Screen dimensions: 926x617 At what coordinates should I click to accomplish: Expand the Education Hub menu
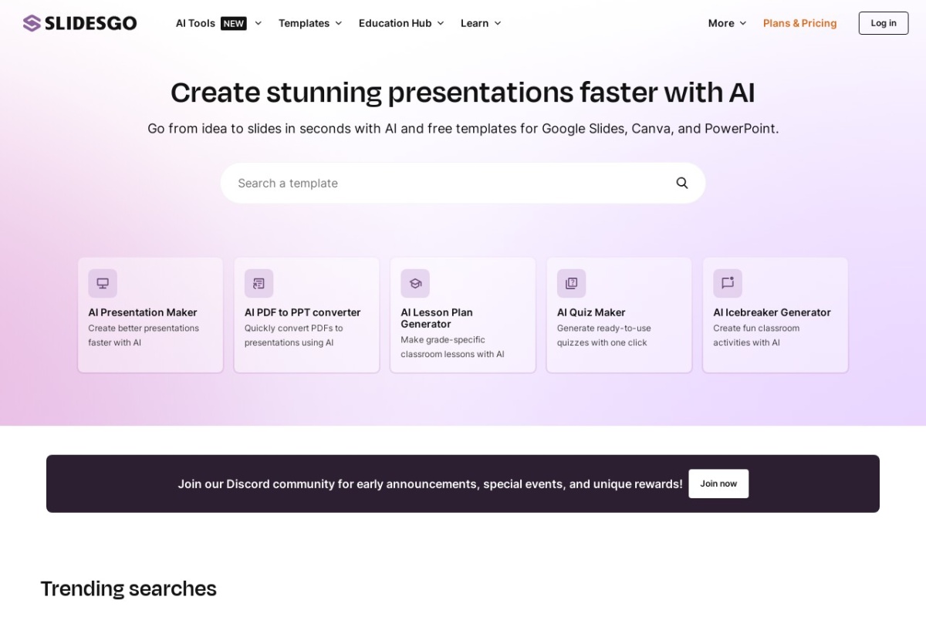(x=401, y=23)
